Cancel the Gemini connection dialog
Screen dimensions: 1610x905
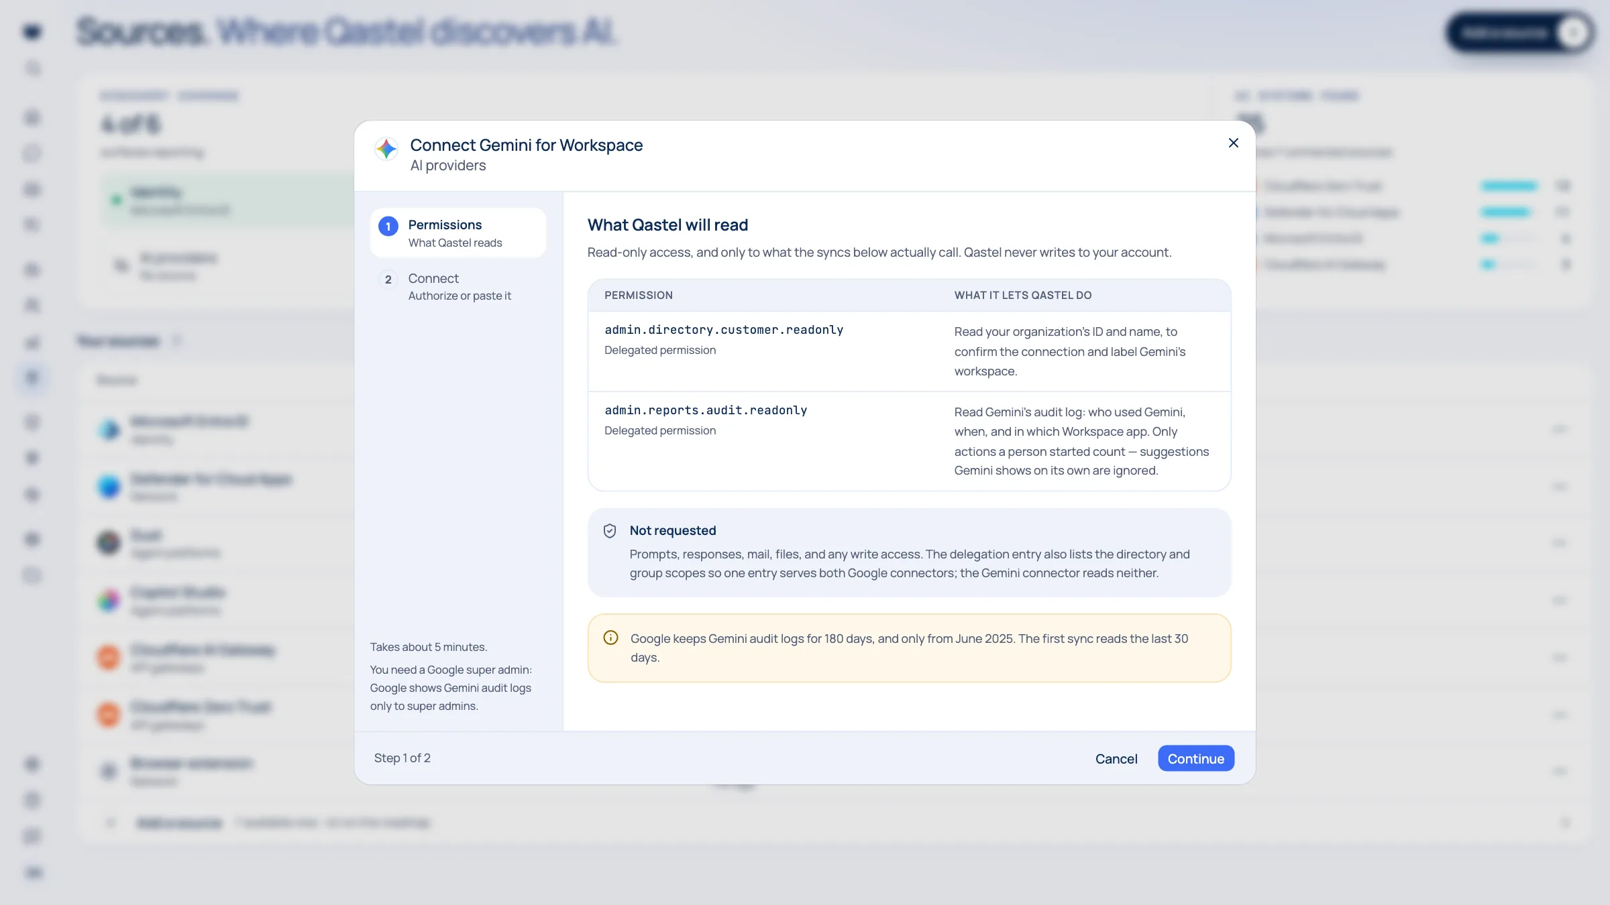(x=1116, y=758)
